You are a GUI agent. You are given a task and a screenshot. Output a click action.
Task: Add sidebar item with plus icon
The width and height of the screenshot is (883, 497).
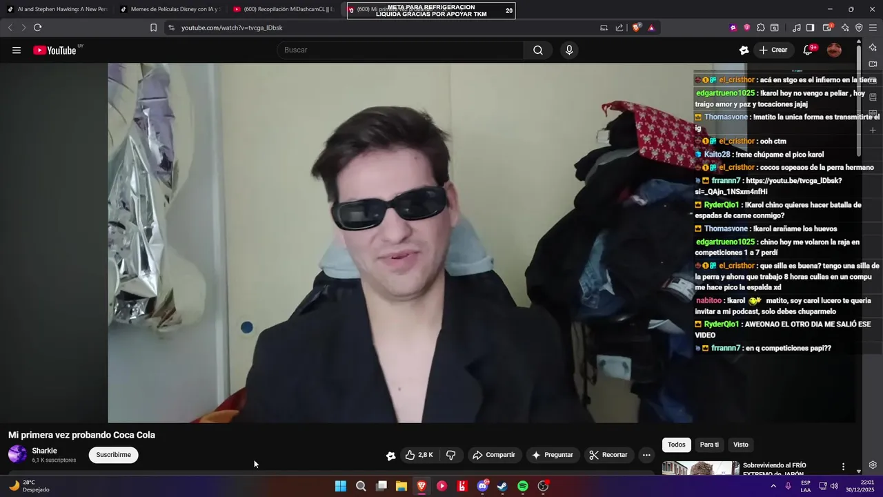(873, 130)
